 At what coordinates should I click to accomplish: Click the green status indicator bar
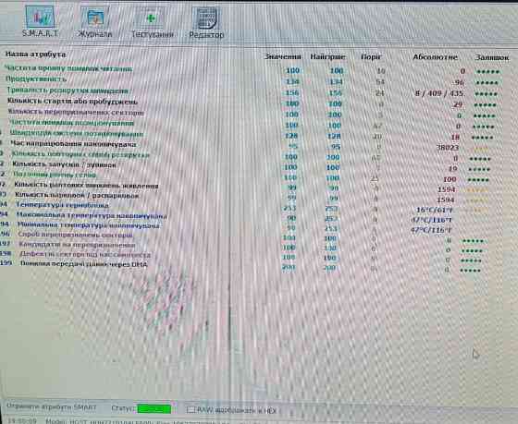[x=154, y=409]
